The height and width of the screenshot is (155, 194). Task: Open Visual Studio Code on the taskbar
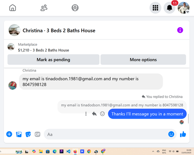68,151
